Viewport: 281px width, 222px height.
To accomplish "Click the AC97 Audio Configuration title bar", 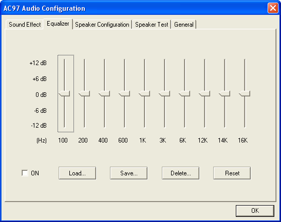I will [135, 8].
